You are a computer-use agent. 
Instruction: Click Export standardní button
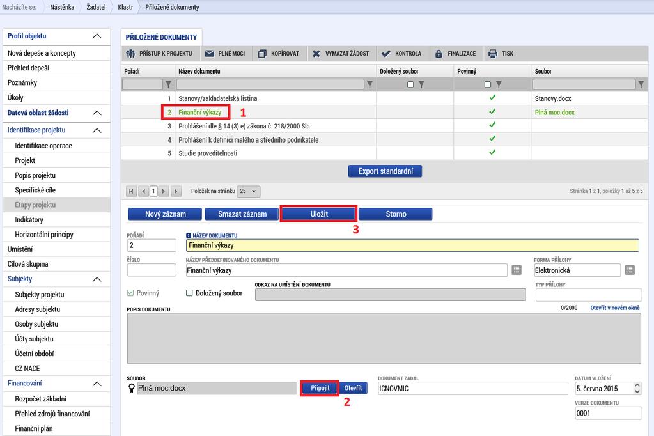(385, 171)
